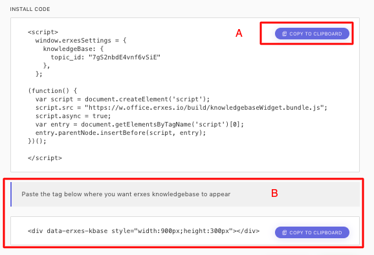Screen dimensions: 374x255
Task: Click the document.createElement('script') line
Action: pyautogui.click(x=122, y=99)
